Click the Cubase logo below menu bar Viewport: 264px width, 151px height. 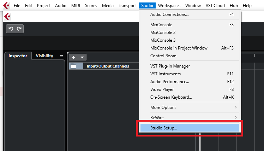[7, 17]
